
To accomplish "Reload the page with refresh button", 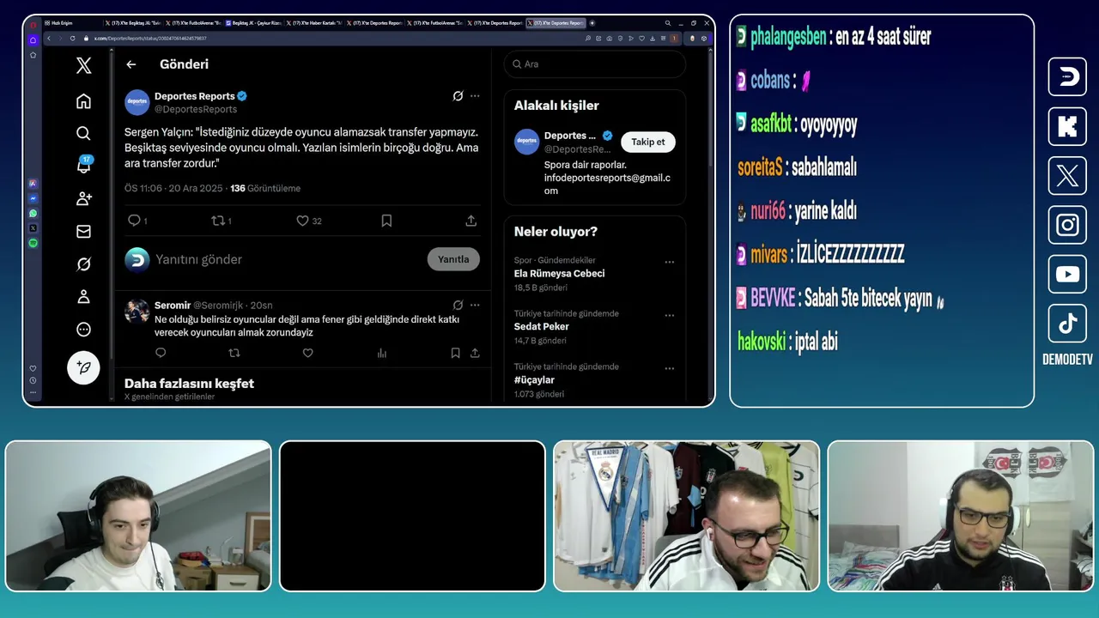I will 72,38.
